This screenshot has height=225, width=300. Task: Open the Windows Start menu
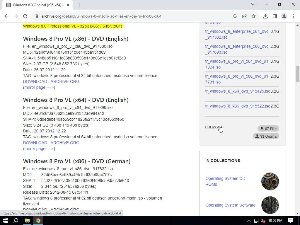click(x=5, y=221)
